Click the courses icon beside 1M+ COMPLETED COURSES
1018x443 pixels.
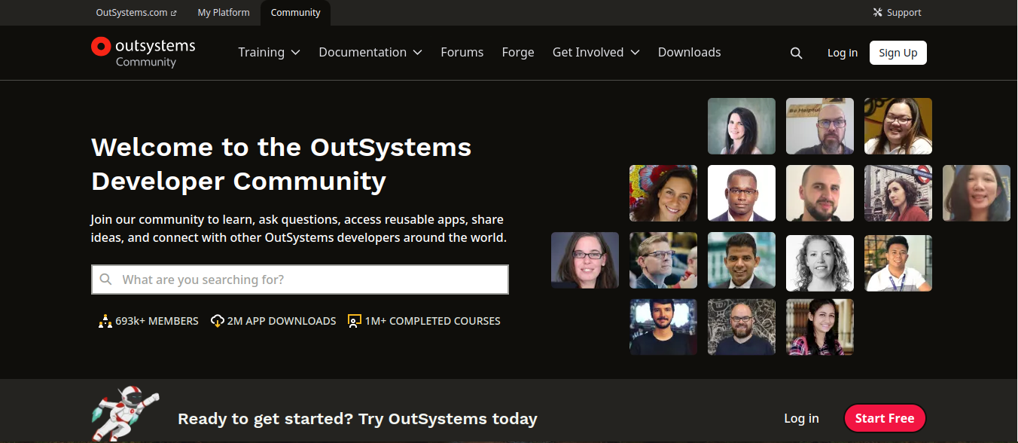pyautogui.click(x=355, y=321)
